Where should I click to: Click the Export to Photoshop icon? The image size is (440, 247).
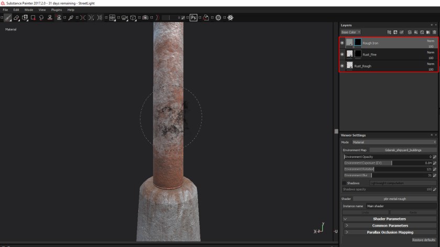(193, 17)
